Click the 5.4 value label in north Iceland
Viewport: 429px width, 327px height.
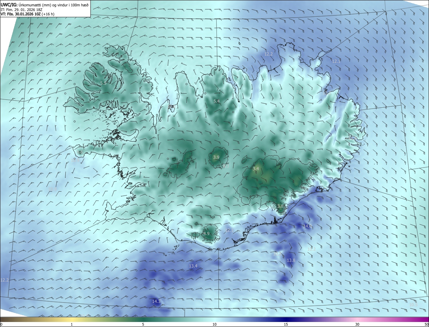217,101
